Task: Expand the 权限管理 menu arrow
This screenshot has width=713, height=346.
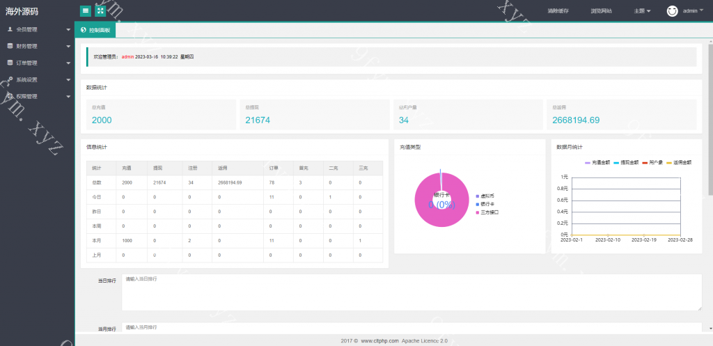Action: [x=68, y=97]
